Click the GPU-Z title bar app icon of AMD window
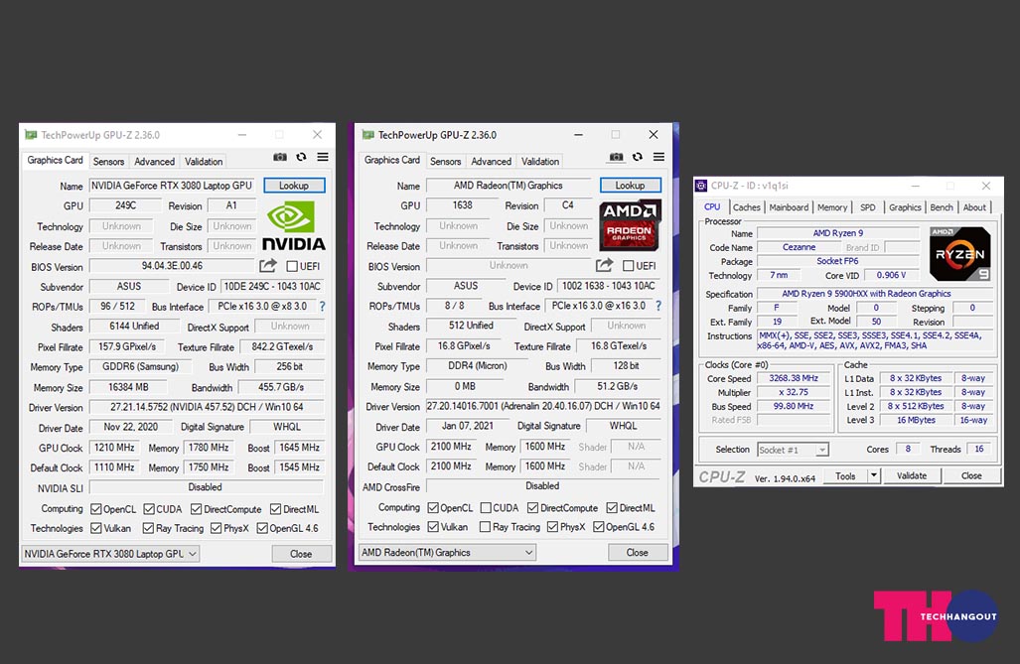 point(368,135)
